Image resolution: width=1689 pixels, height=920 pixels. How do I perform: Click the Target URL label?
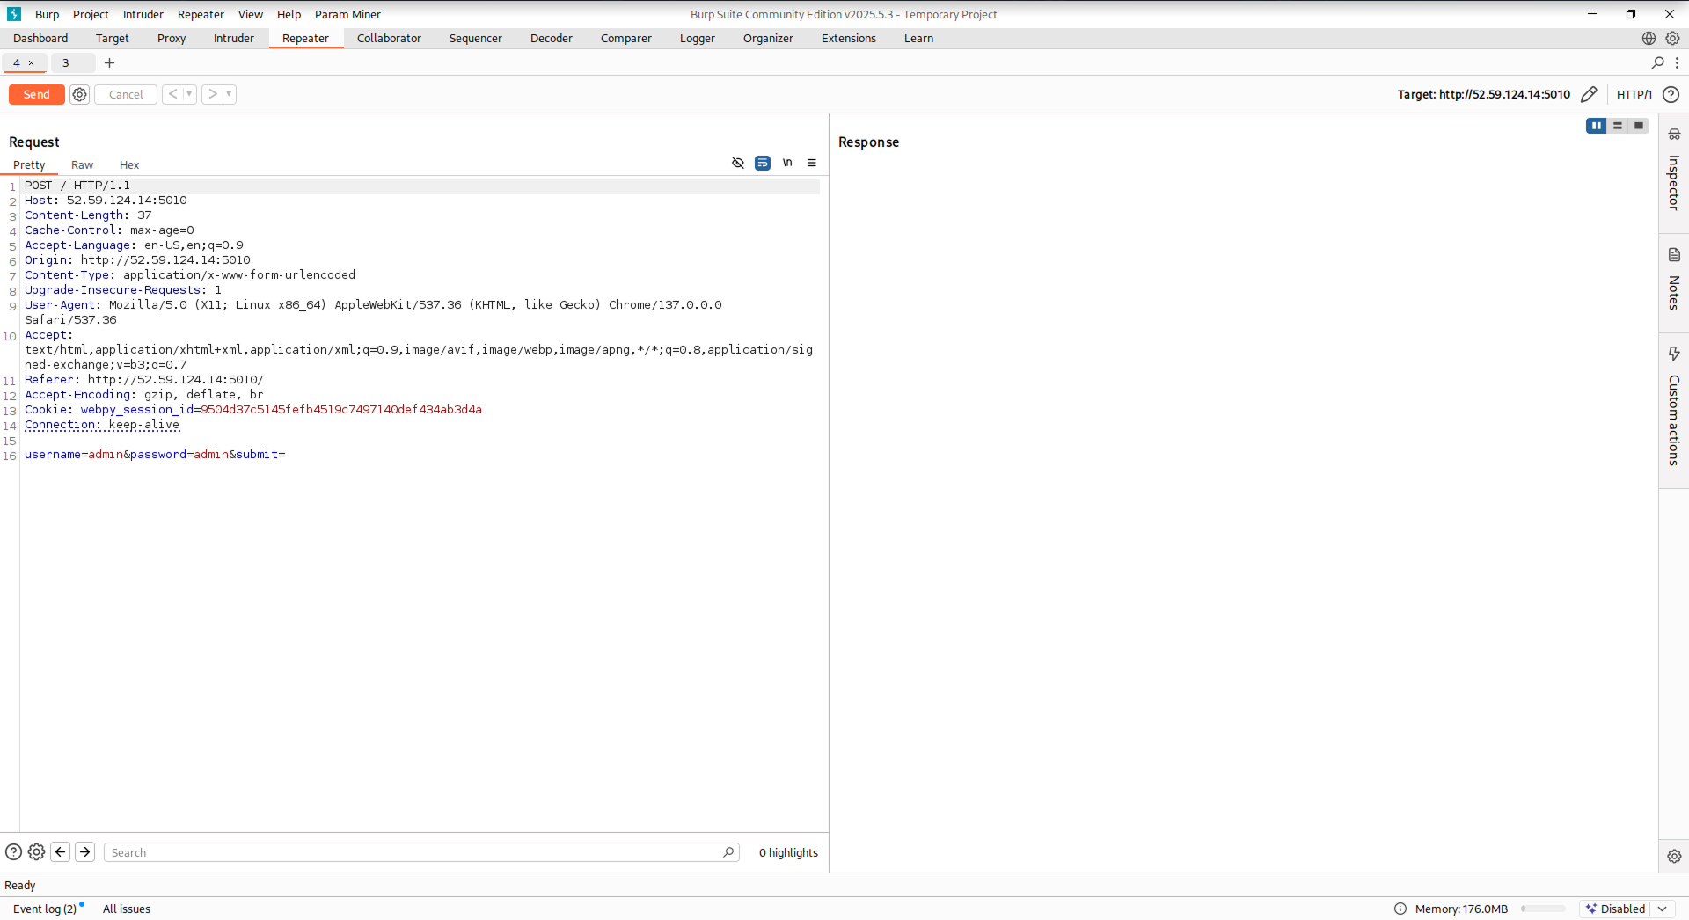point(1483,94)
